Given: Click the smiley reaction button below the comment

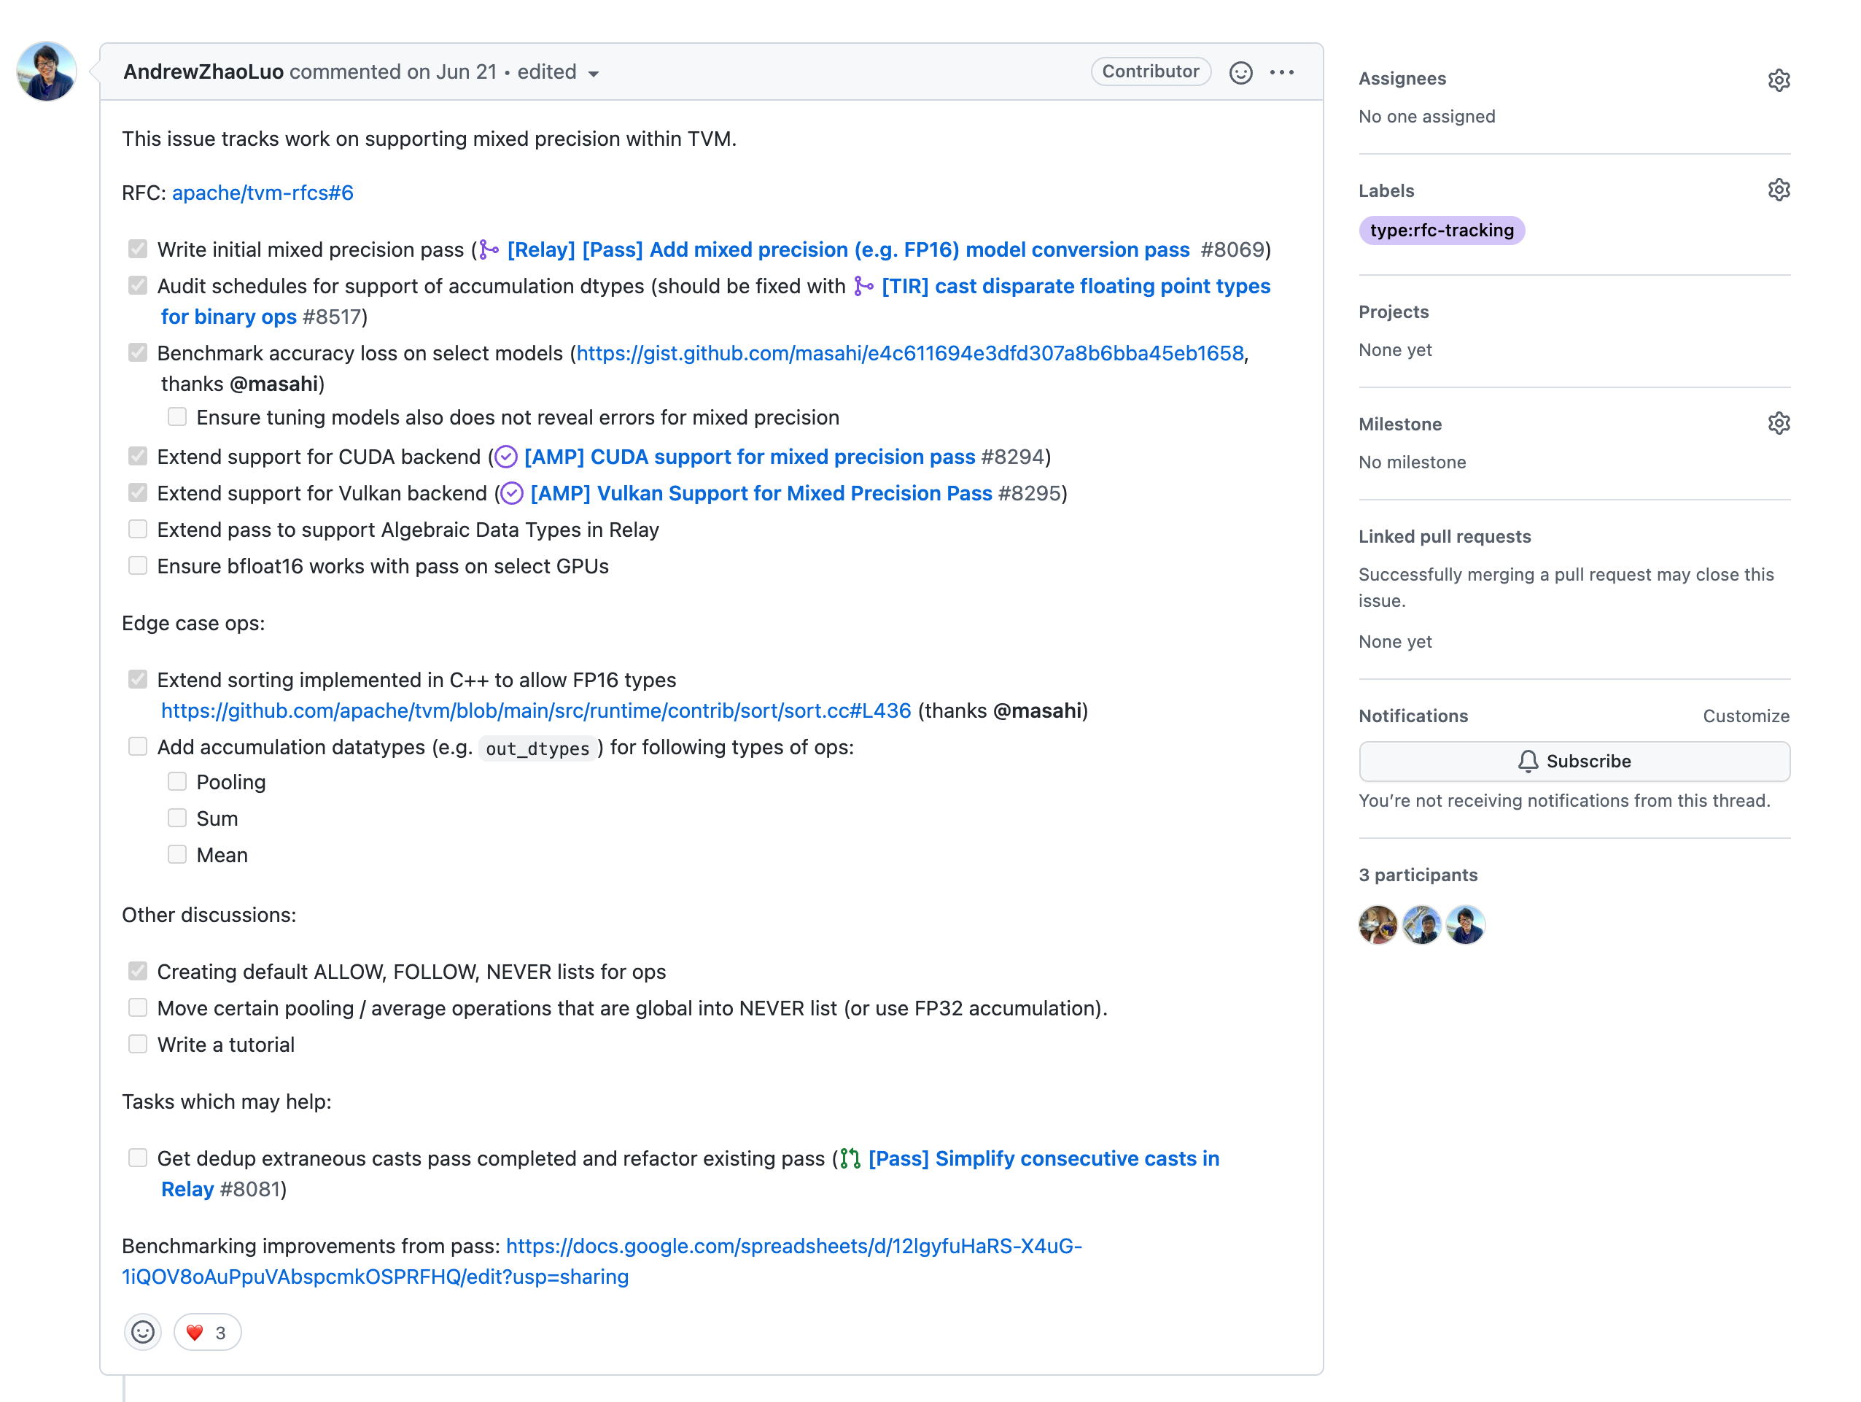Looking at the screenshot, I should click(143, 1332).
